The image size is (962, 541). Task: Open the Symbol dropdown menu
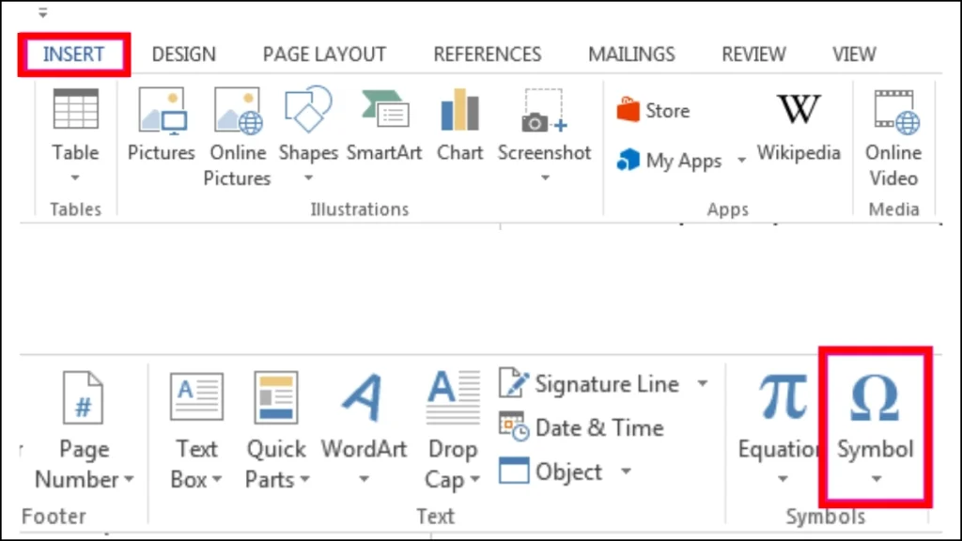pyautogui.click(x=876, y=479)
